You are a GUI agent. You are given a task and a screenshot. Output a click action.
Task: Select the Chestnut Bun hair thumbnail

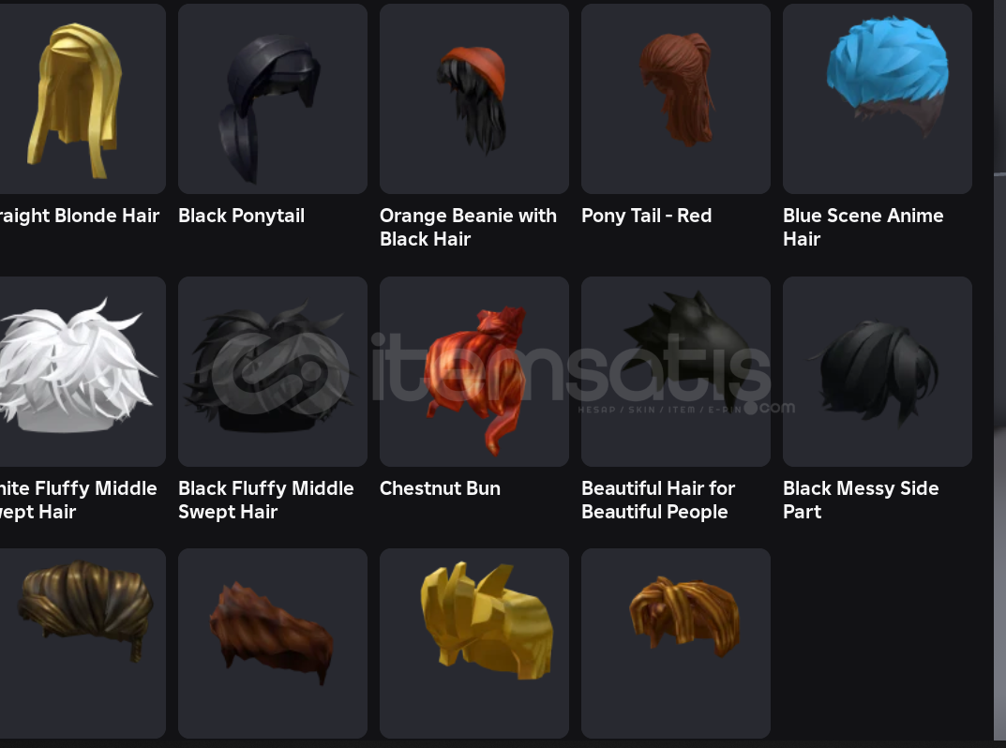click(x=474, y=371)
